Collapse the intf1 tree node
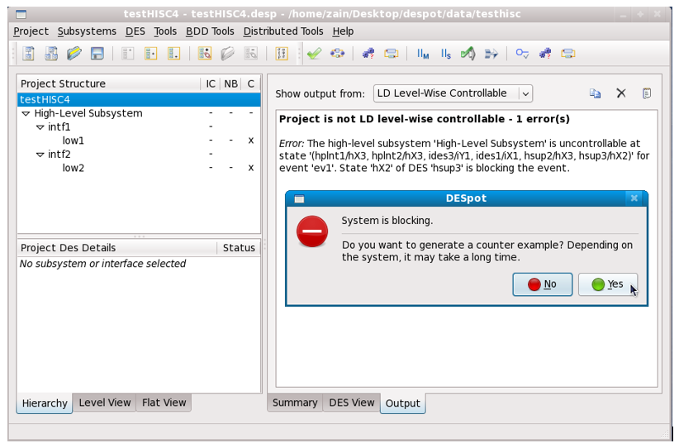679x448 pixels. pyautogui.click(x=40, y=127)
